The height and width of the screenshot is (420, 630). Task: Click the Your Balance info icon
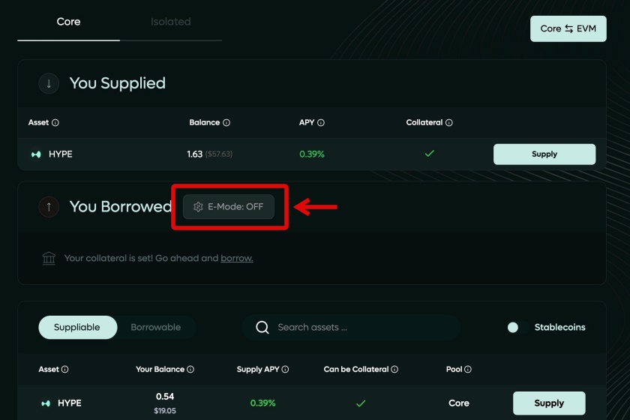[x=190, y=369]
